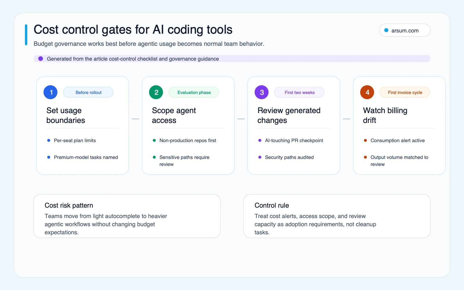The width and height of the screenshot is (464, 290).
Task: Click the Evaluation phase pill
Action: click(194, 92)
